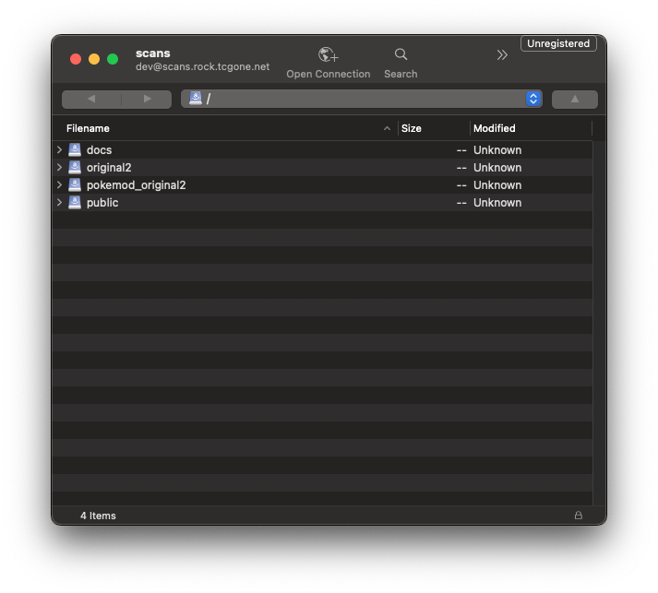The image size is (658, 593).
Task: Click the Unregistered button
Action: (558, 43)
